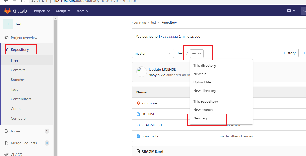Choose Upload file from the menu

pyautogui.click(x=202, y=82)
